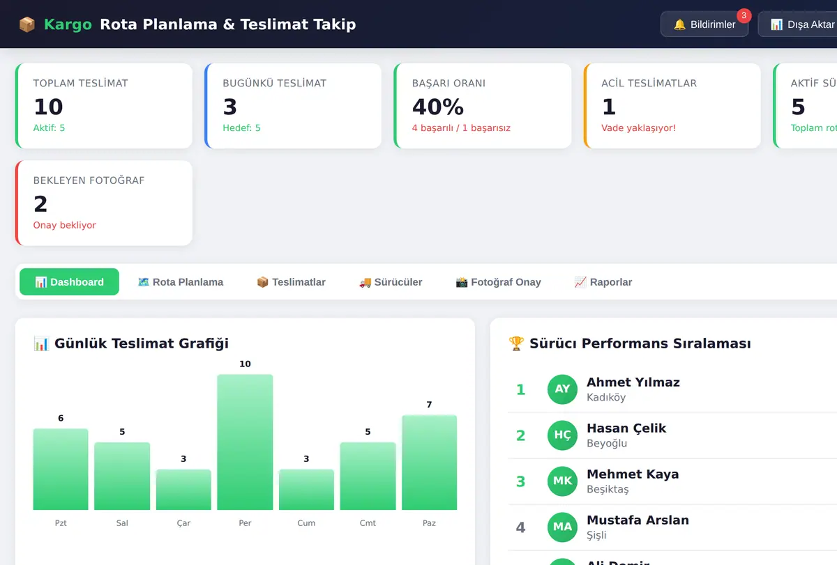The height and width of the screenshot is (565, 837).
Task: Go to the Teslimatlar tab
Action: pos(291,282)
